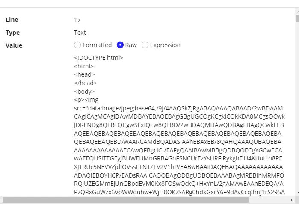The height and width of the screenshot is (205, 299).
Task: Click the empty horizontal scrollbar track right of thumb
Action: [x=269, y=200]
